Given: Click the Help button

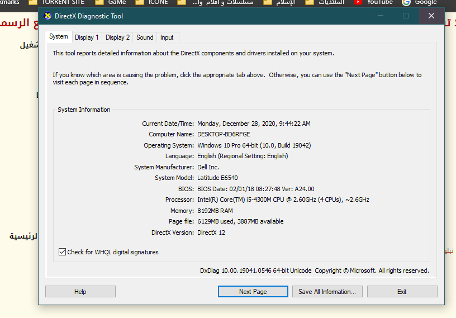Looking at the screenshot, I should point(80,292).
